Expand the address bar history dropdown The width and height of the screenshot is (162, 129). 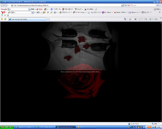pos(122,5)
